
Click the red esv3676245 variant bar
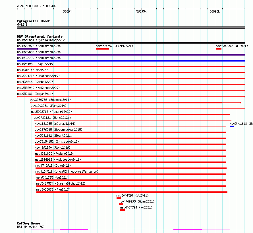(130, 132)
